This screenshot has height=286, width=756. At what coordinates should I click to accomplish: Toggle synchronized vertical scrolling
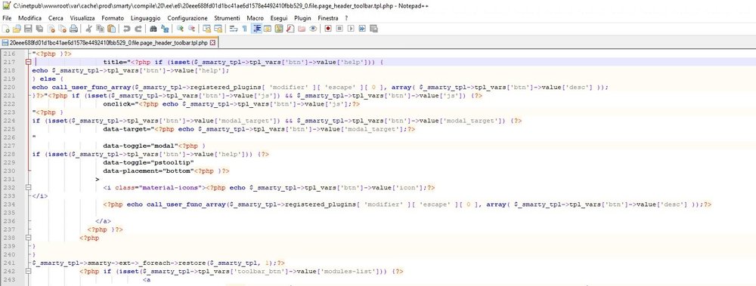(x=206, y=29)
